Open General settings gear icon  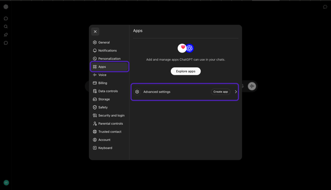tap(95, 42)
